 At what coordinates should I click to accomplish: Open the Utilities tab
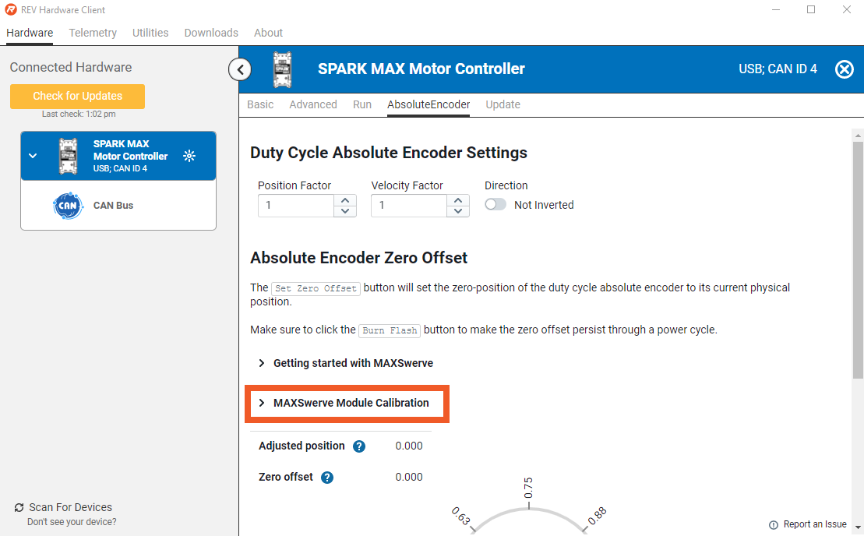pyautogui.click(x=150, y=33)
